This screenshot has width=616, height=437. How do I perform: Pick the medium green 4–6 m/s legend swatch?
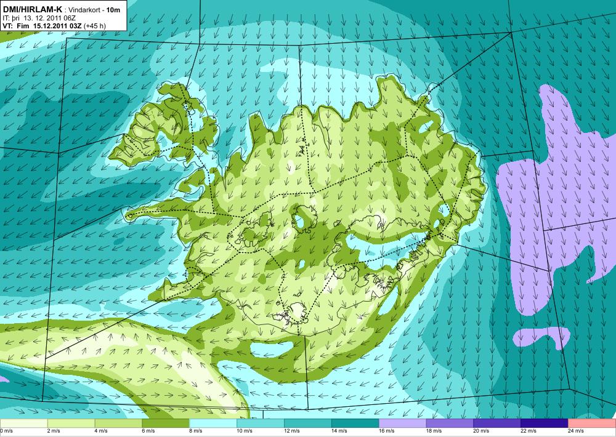(118, 423)
